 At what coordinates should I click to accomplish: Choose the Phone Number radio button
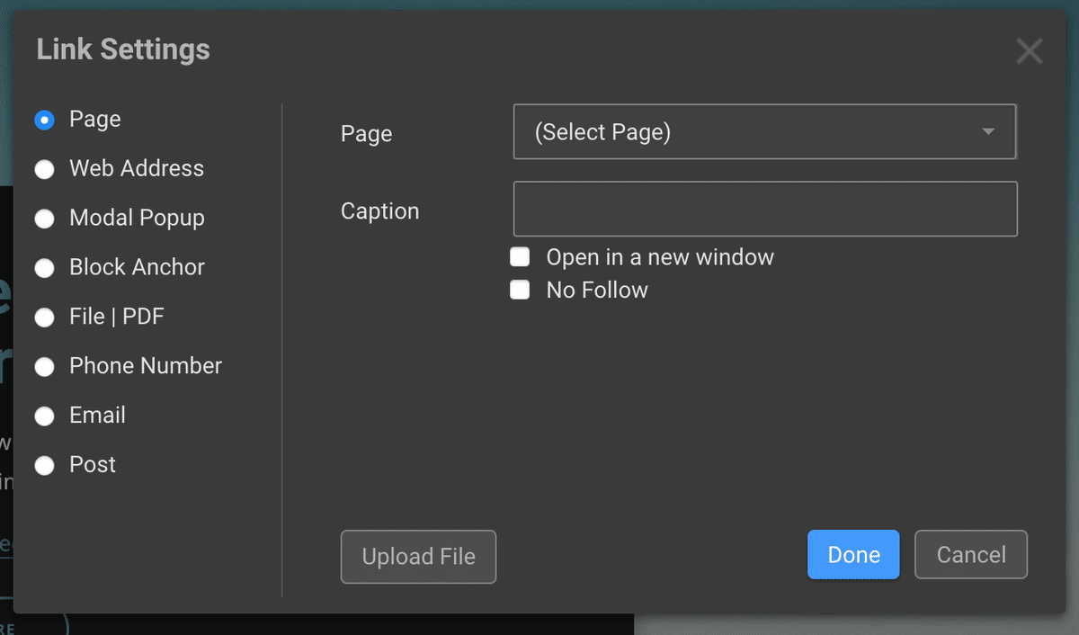(x=44, y=367)
